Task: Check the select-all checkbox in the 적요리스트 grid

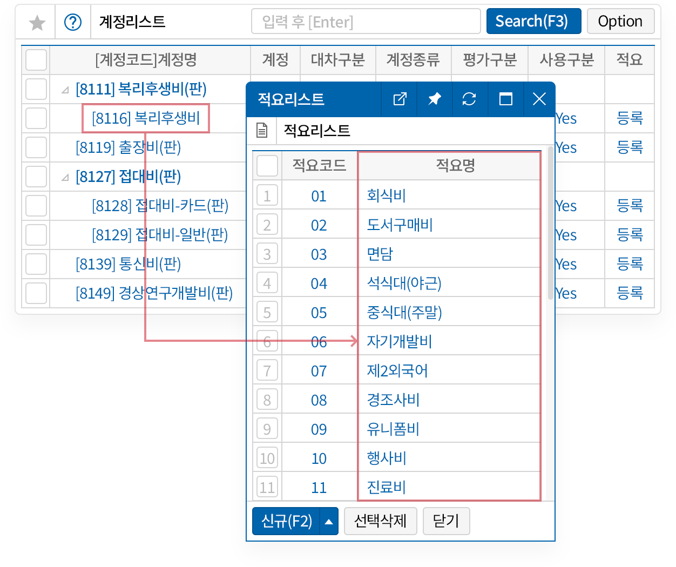Action: click(x=267, y=166)
